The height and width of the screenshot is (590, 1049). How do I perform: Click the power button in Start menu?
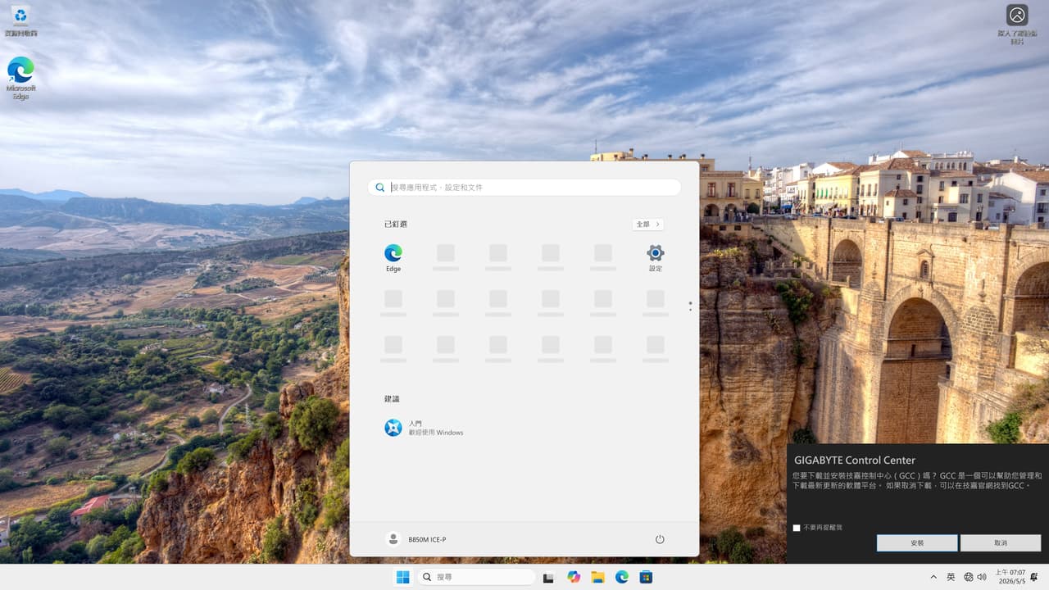coord(660,539)
